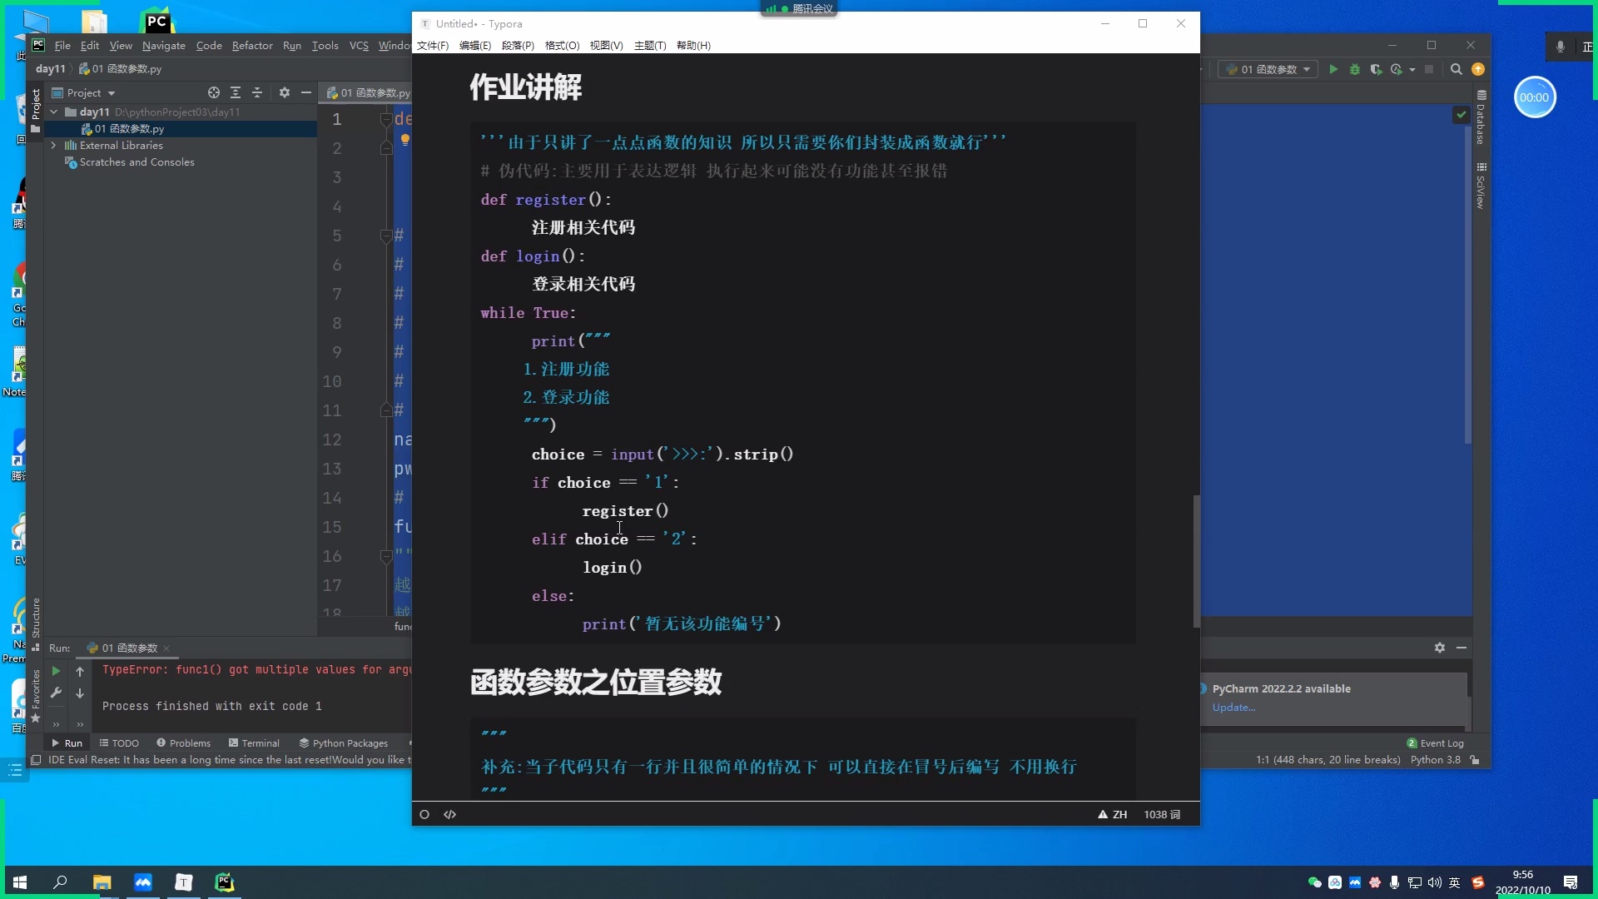Image resolution: width=1598 pixels, height=899 pixels.
Task: Toggle the system volume speaker icon
Action: point(1433,882)
